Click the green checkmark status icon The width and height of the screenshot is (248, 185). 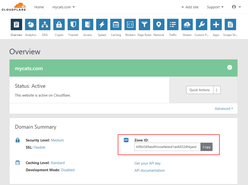coord(230,67)
